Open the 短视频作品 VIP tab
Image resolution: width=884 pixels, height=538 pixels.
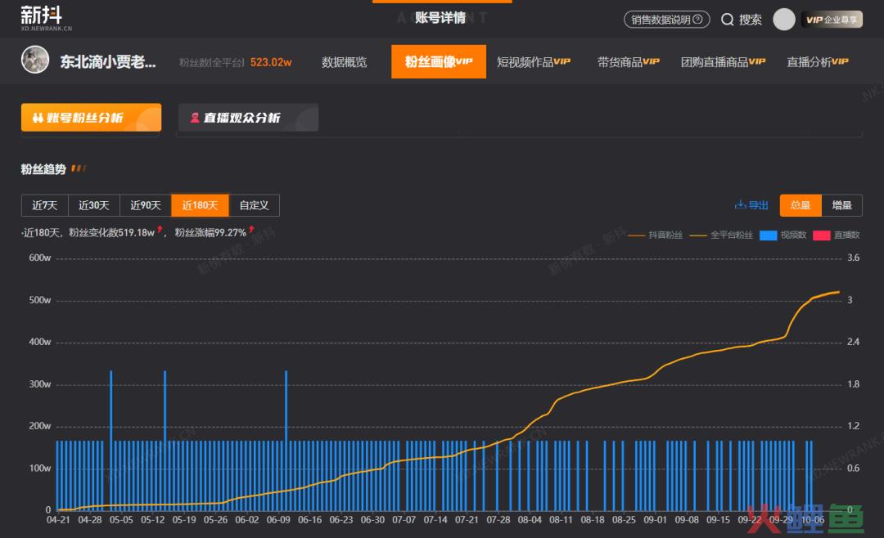(x=534, y=62)
